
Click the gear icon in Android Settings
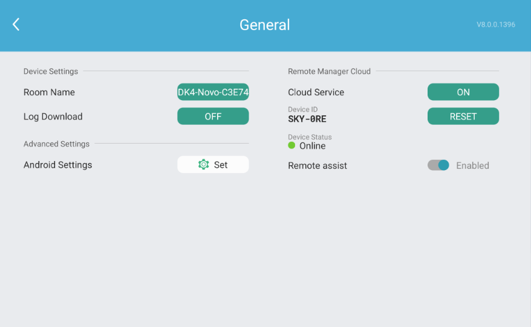pos(204,165)
